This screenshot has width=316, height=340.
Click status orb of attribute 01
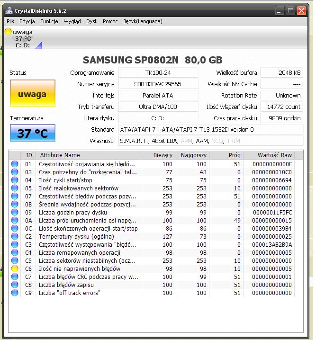coord(15,164)
